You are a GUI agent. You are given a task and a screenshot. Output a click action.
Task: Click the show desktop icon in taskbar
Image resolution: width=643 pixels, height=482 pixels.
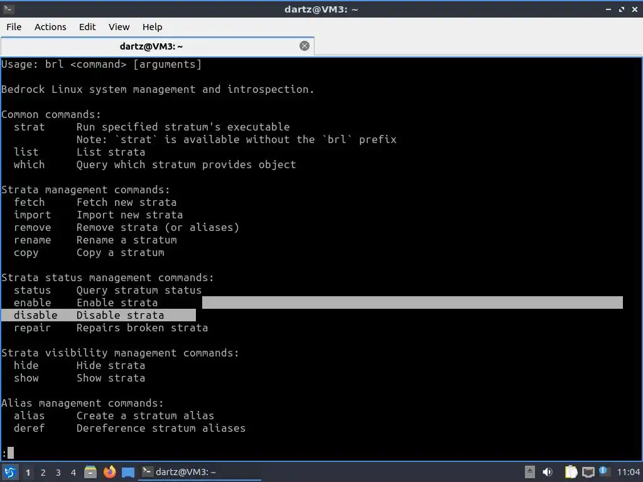[x=128, y=473]
